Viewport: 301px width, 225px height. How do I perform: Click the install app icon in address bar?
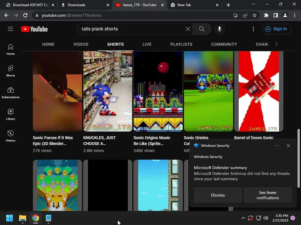click(x=235, y=15)
